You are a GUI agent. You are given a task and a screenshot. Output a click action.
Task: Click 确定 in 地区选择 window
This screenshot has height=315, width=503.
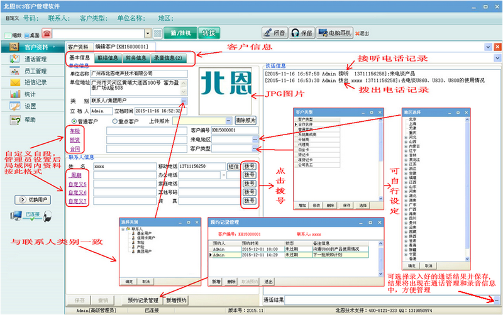(x=412, y=265)
